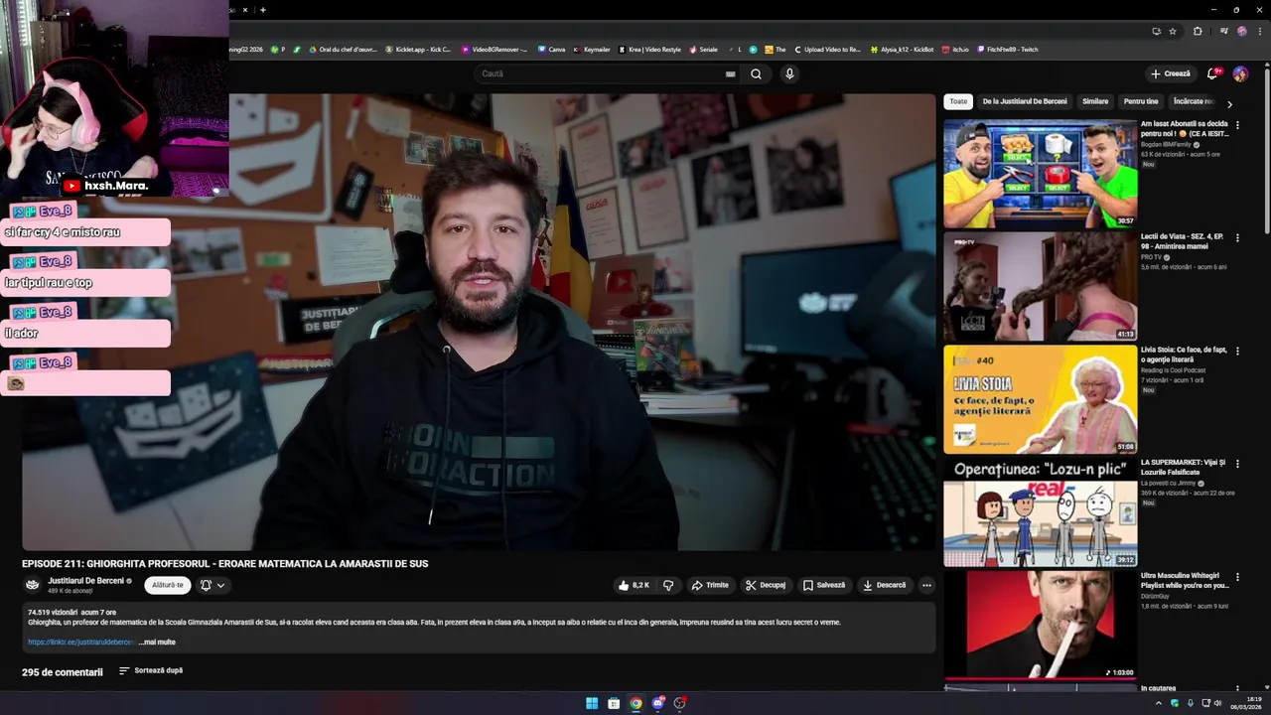This screenshot has width=1271, height=715.
Task: Select 'De la Justitiarul De Berceni' chip
Action: (1025, 101)
